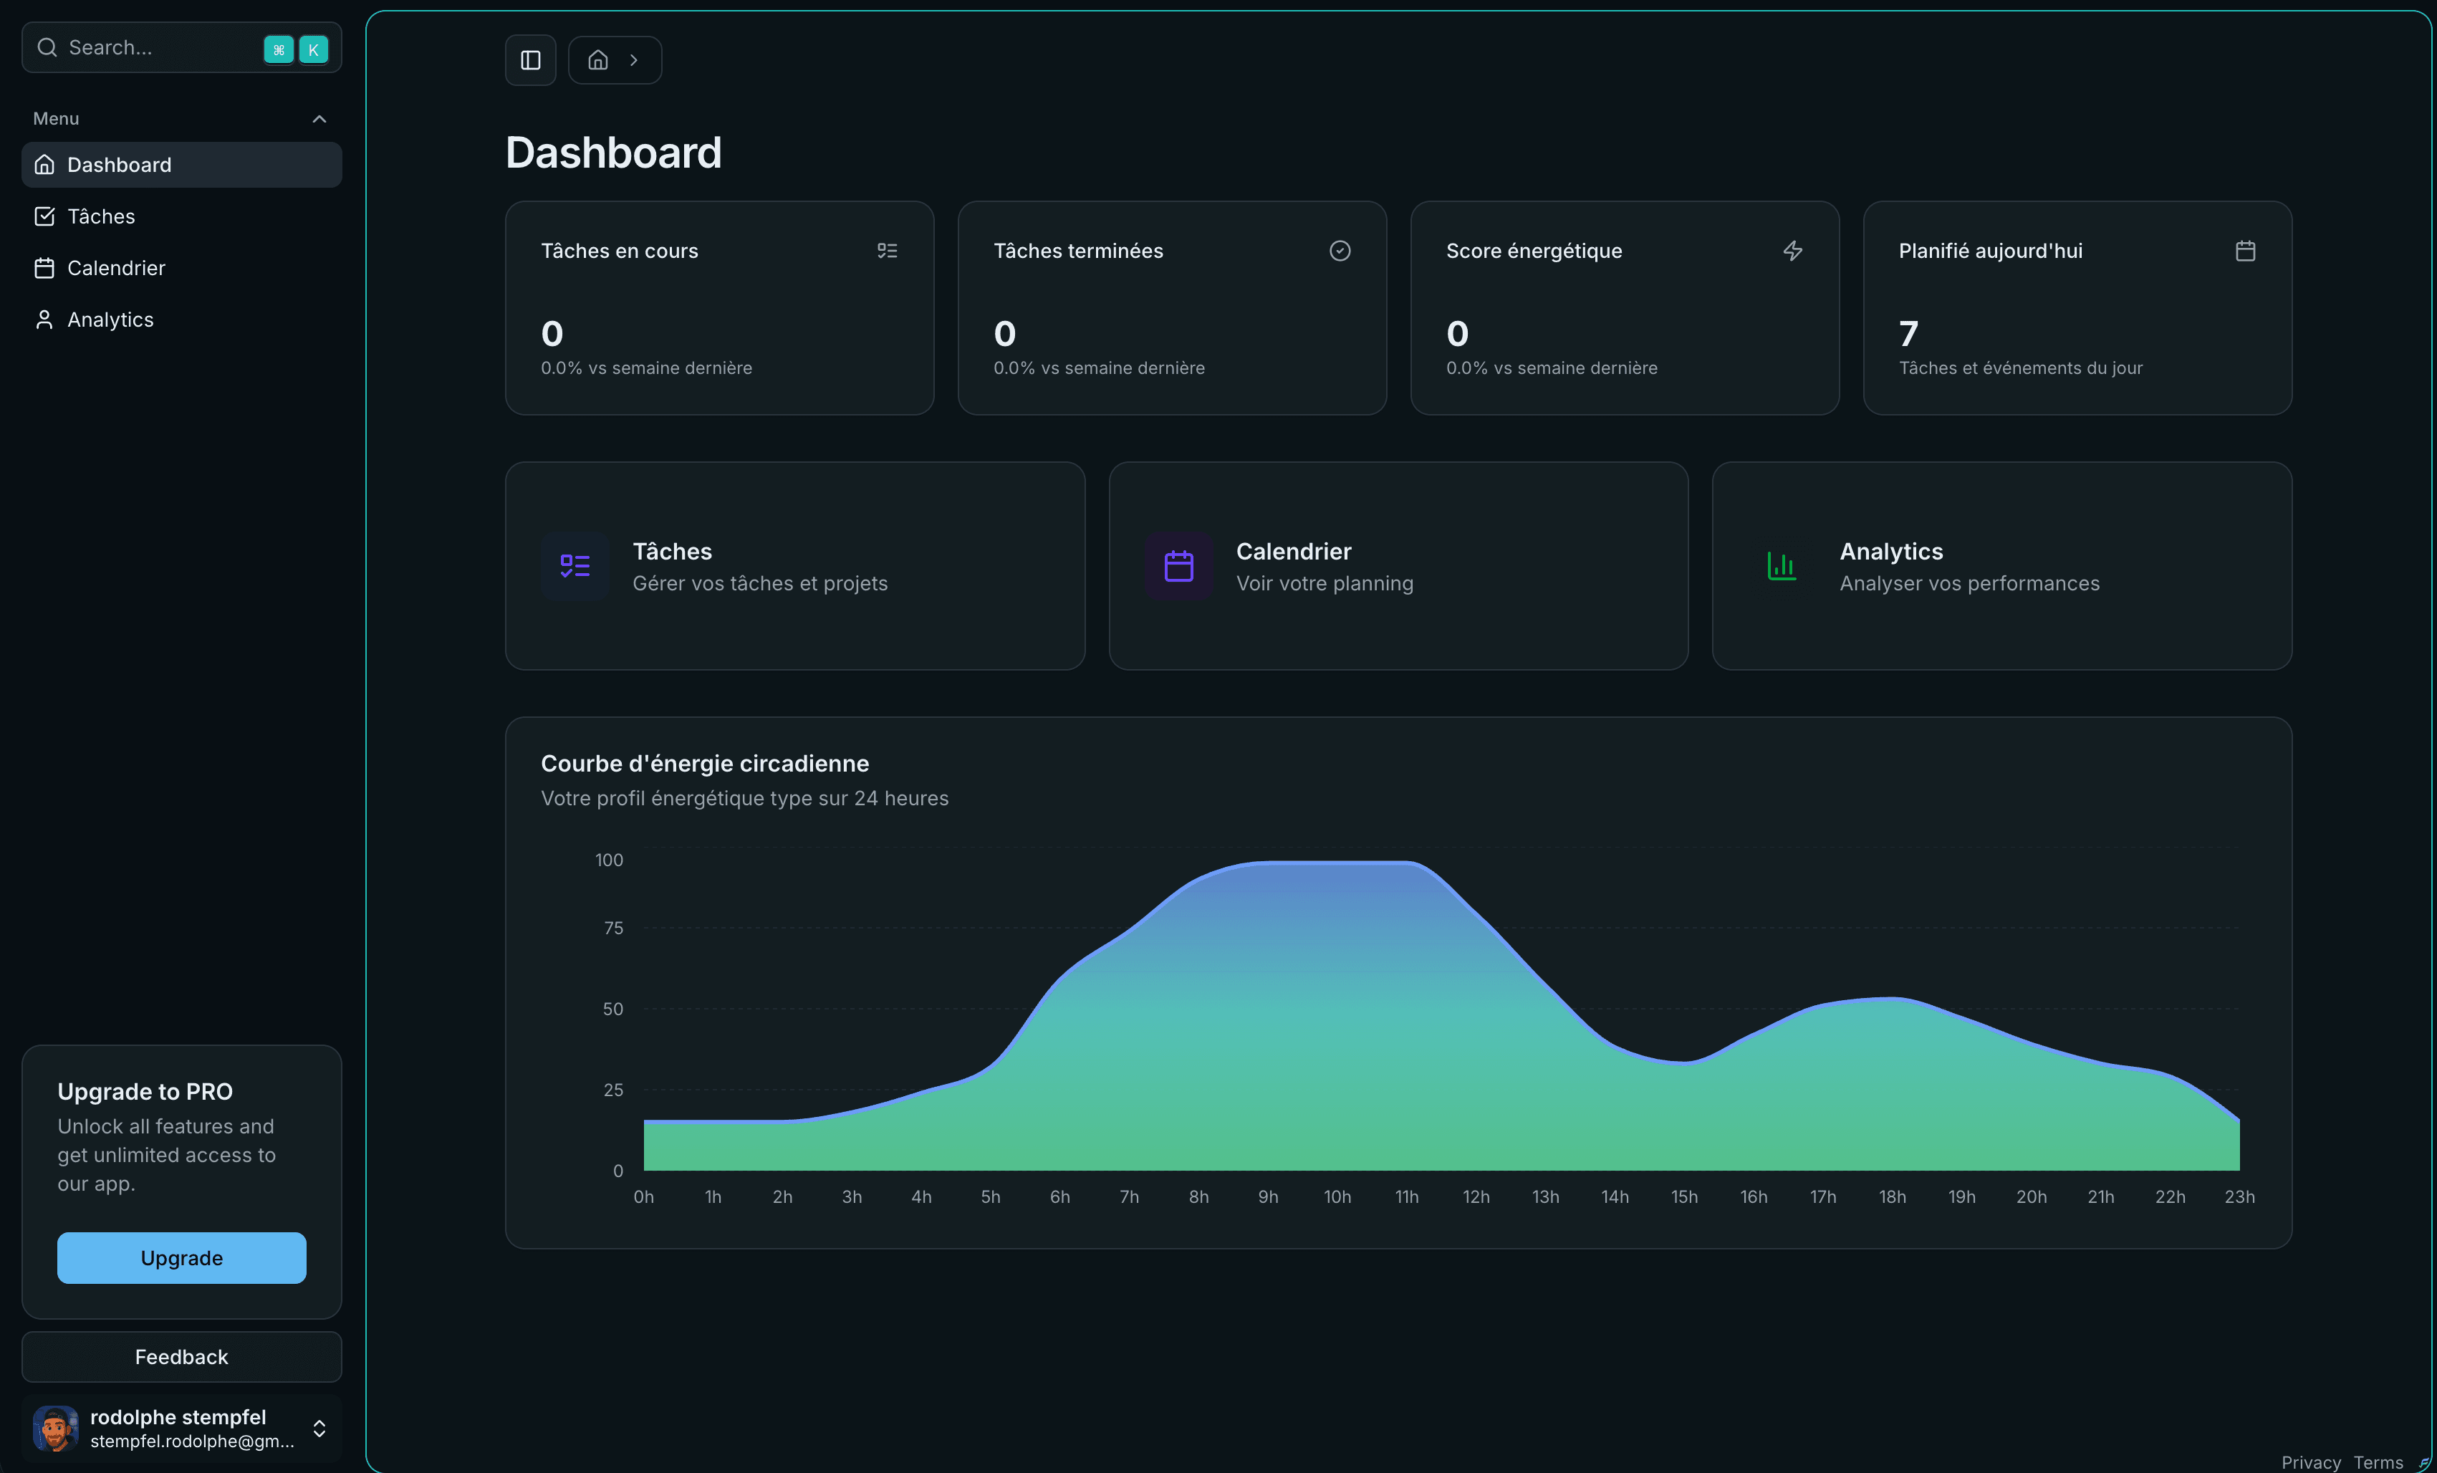Click the calendar icon on Planifié aujourd'hui card
The height and width of the screenshot is (1473, 2437).
pyautogui.click(x=2246, y=250)
